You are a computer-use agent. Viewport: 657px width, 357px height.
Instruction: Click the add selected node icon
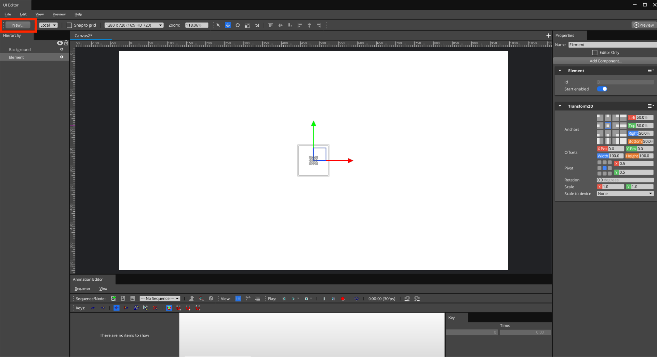pos(192,298)
